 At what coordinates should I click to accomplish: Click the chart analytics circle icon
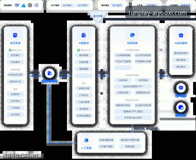181,87
